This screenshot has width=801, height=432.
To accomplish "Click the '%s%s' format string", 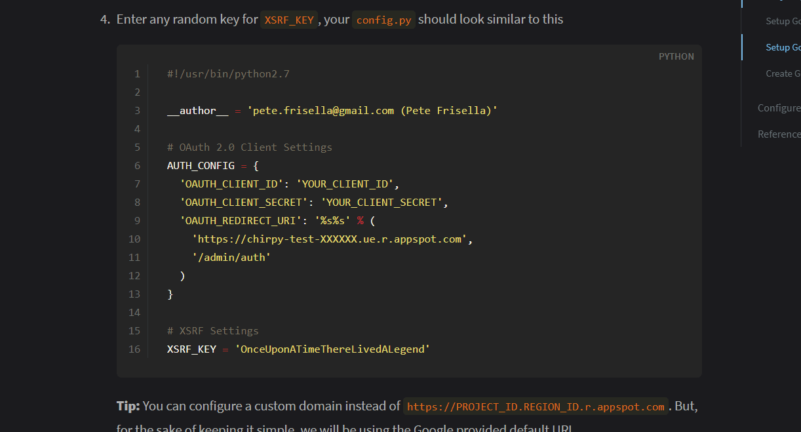I will [x=332, y=221].
